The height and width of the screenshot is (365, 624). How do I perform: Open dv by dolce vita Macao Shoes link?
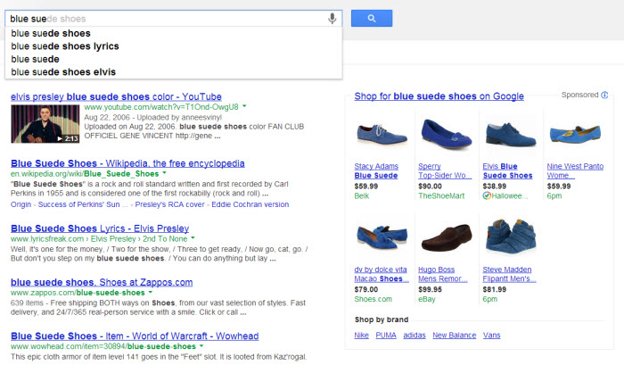[382, 274]
